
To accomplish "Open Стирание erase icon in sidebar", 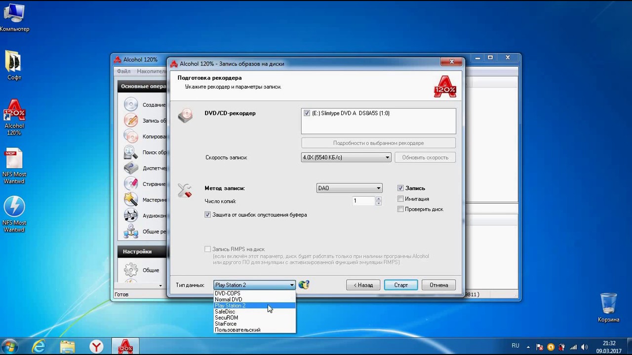I will coord(131,184).
